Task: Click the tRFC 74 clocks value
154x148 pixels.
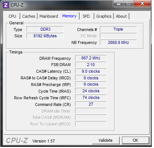Action: click(x=91, y=97)
